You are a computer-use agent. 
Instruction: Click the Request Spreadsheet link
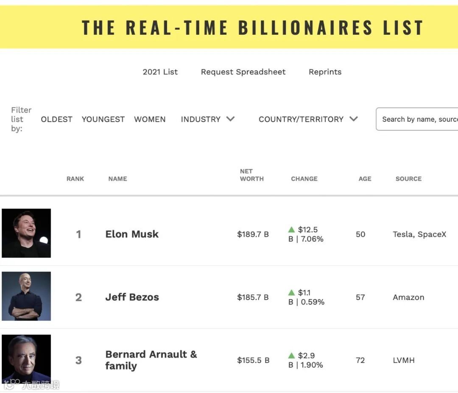tap(243, 72)
